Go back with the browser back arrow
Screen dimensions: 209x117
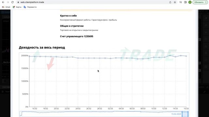(3, 2)
